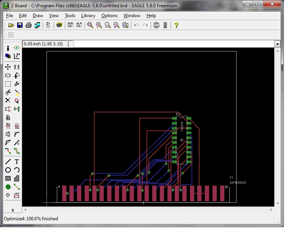Viewport: 293px width, 234px height.
Task: Select the Paste brush tool
Action: 17,92
